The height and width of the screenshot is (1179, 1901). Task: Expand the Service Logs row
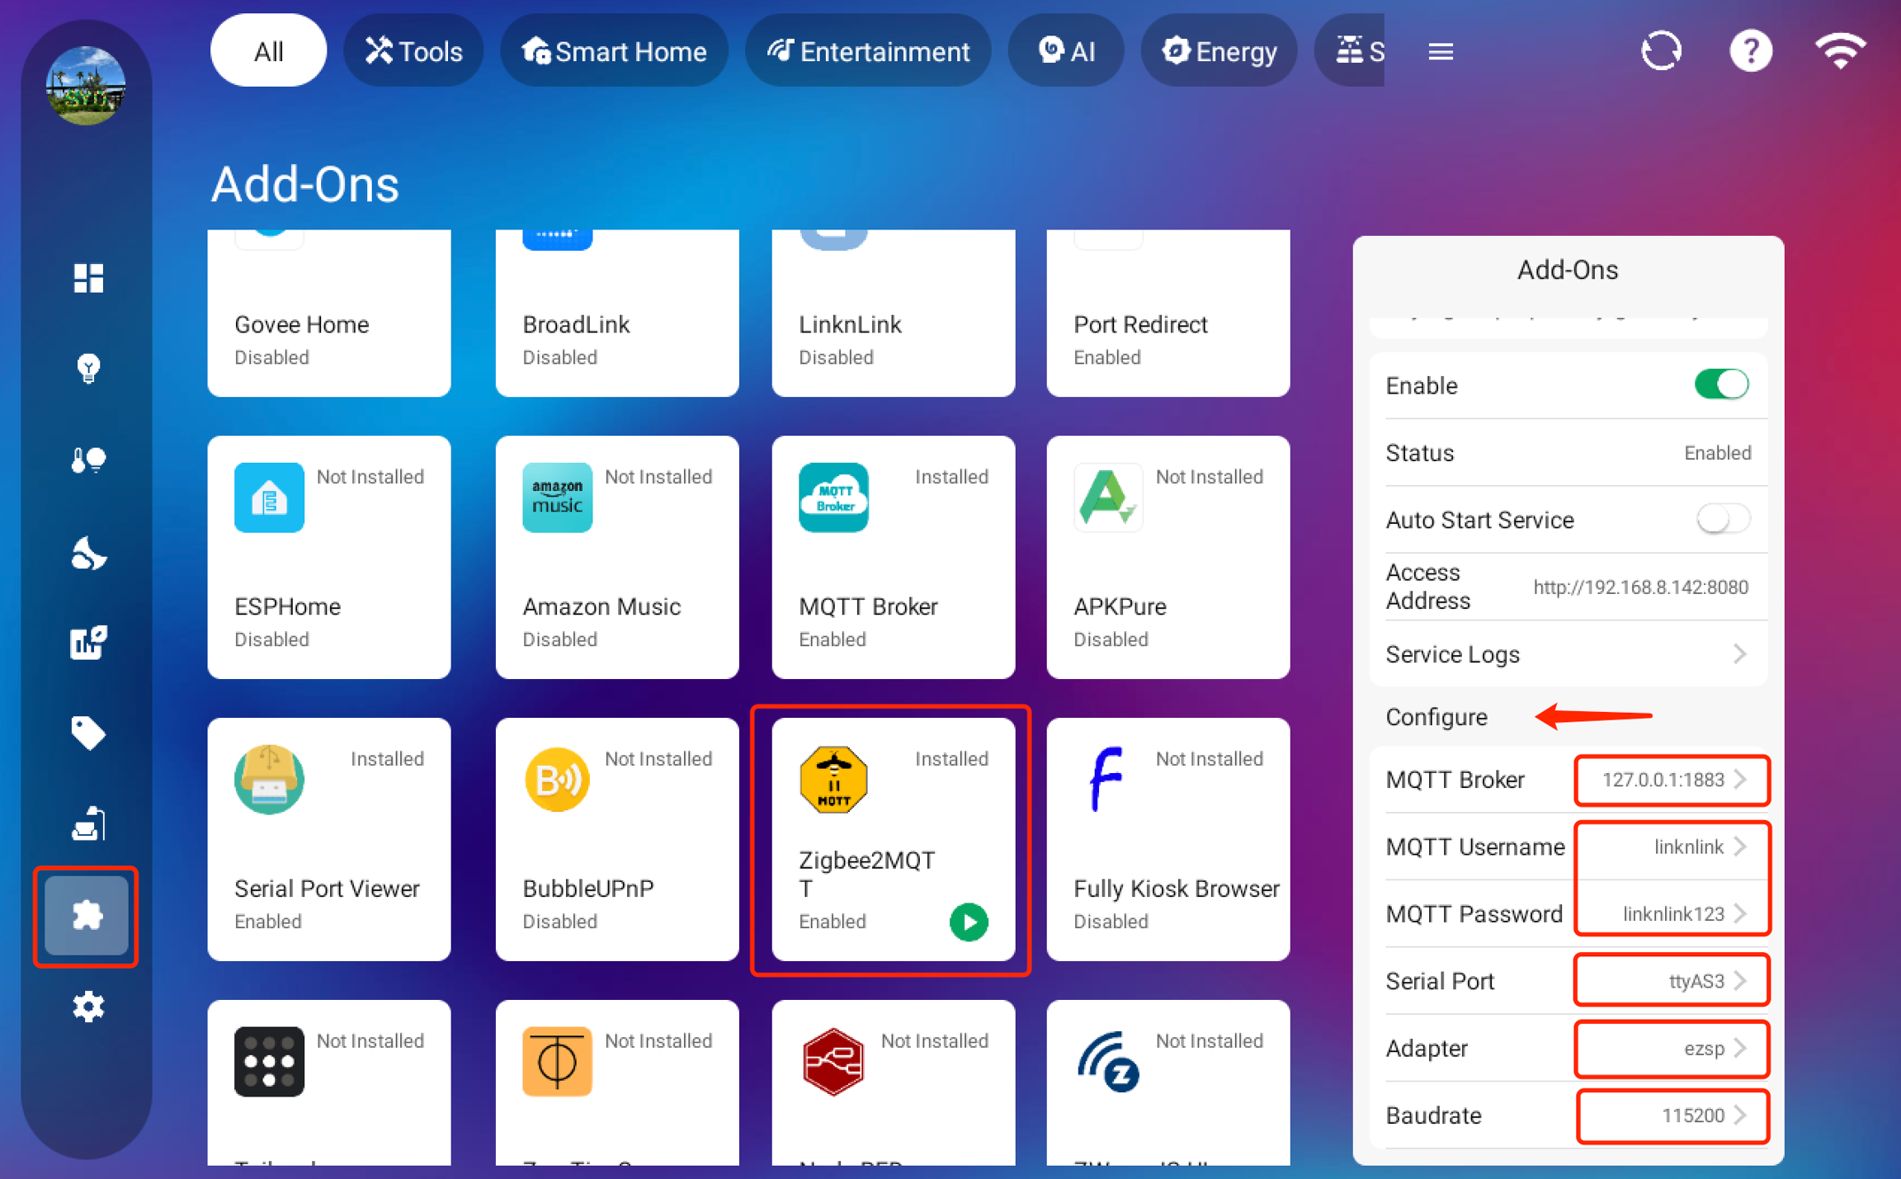point(1568,654)
